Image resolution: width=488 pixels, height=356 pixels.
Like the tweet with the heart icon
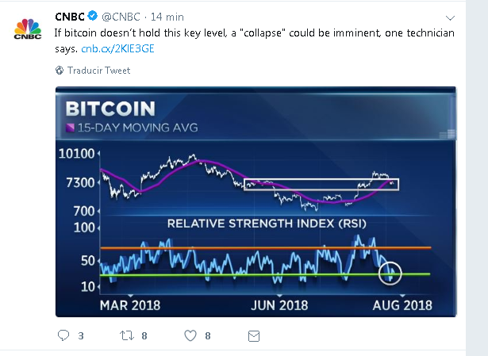click(x=190, y=335)
